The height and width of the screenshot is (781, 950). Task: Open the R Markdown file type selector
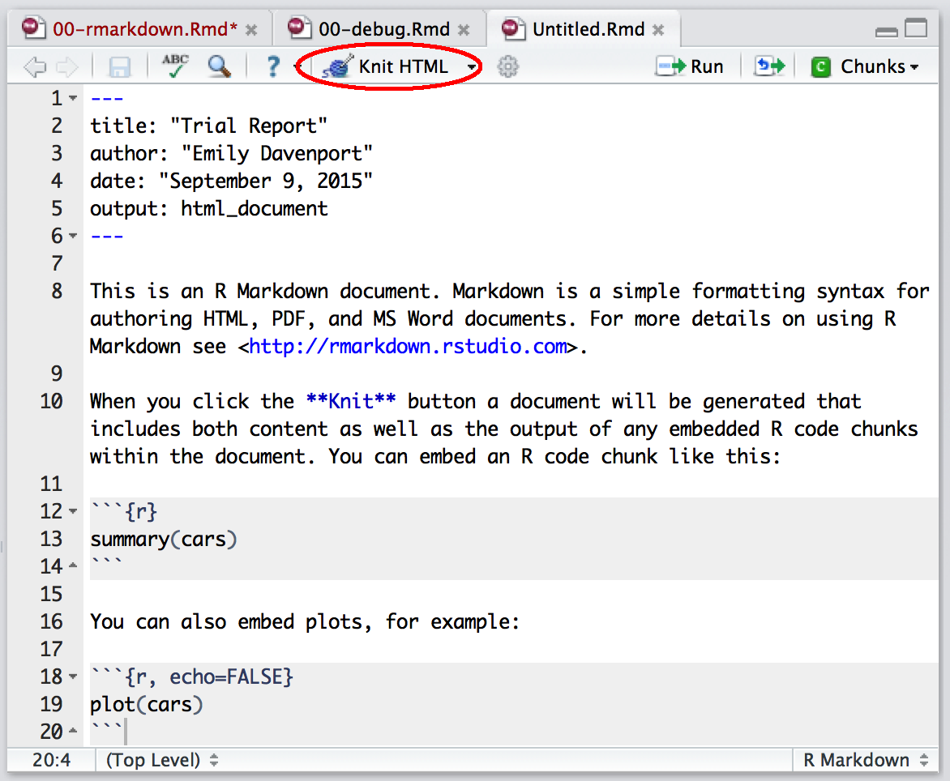(865, 760)
